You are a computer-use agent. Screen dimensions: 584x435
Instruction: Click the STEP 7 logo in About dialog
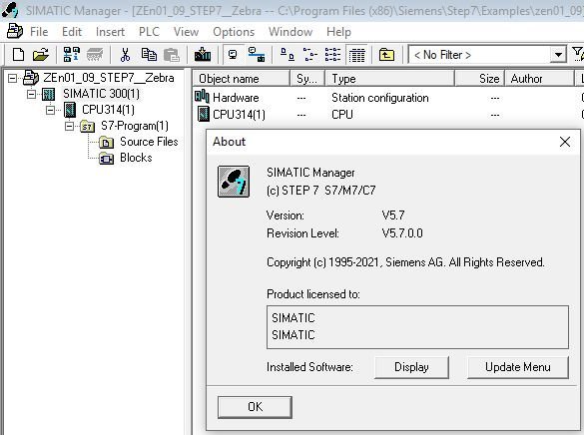coord(234,182)
